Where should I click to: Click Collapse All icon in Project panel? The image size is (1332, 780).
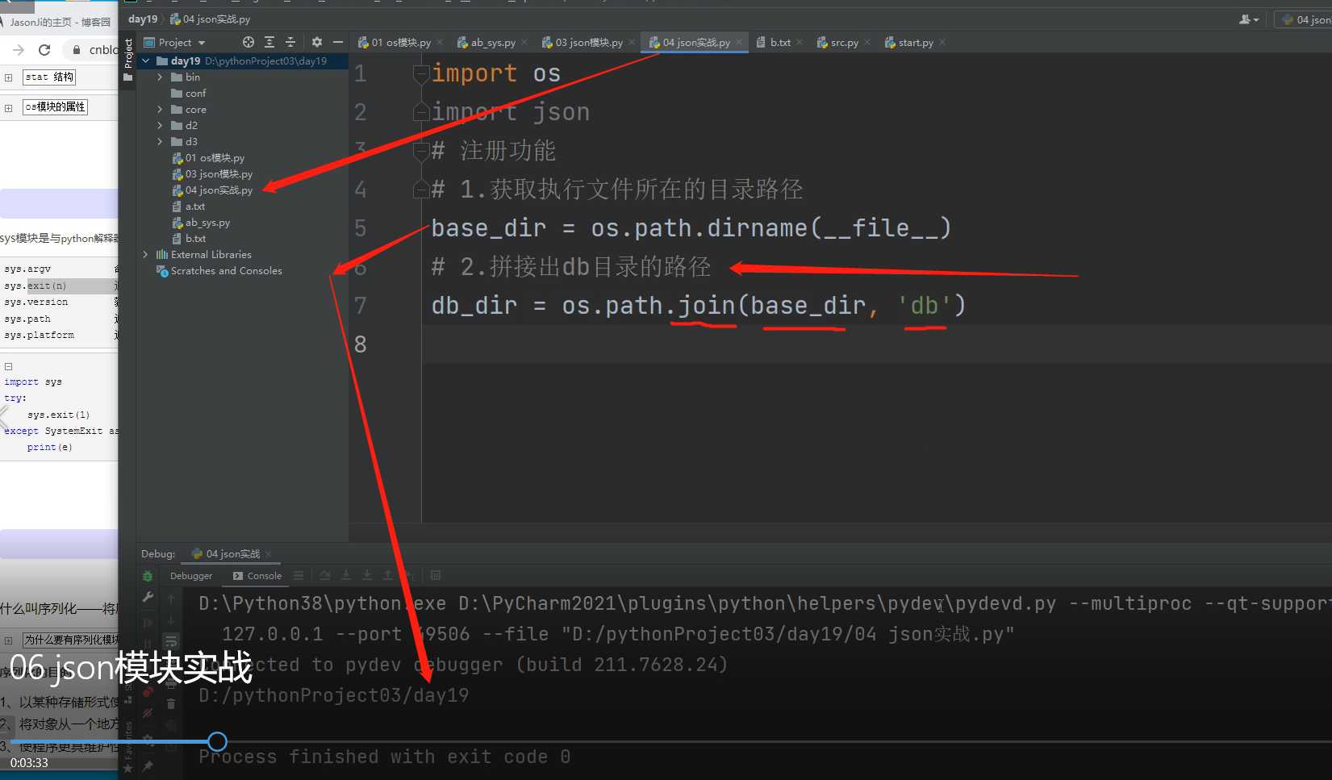point(290,42)
